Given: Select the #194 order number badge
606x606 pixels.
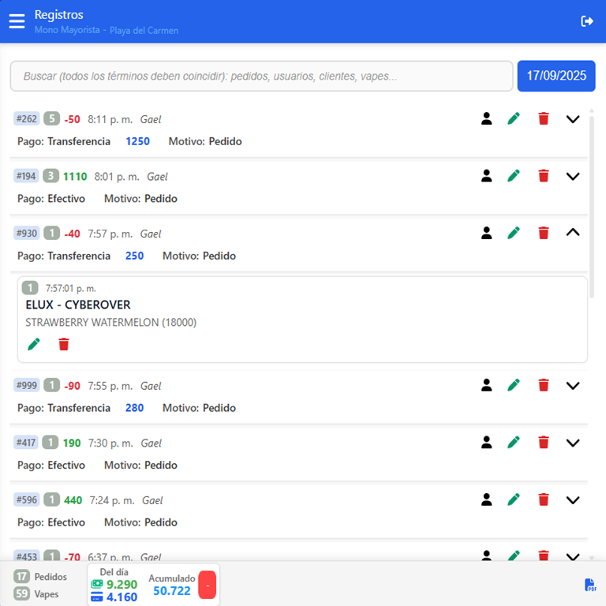Looking at the screenshot, I should 26,176.
